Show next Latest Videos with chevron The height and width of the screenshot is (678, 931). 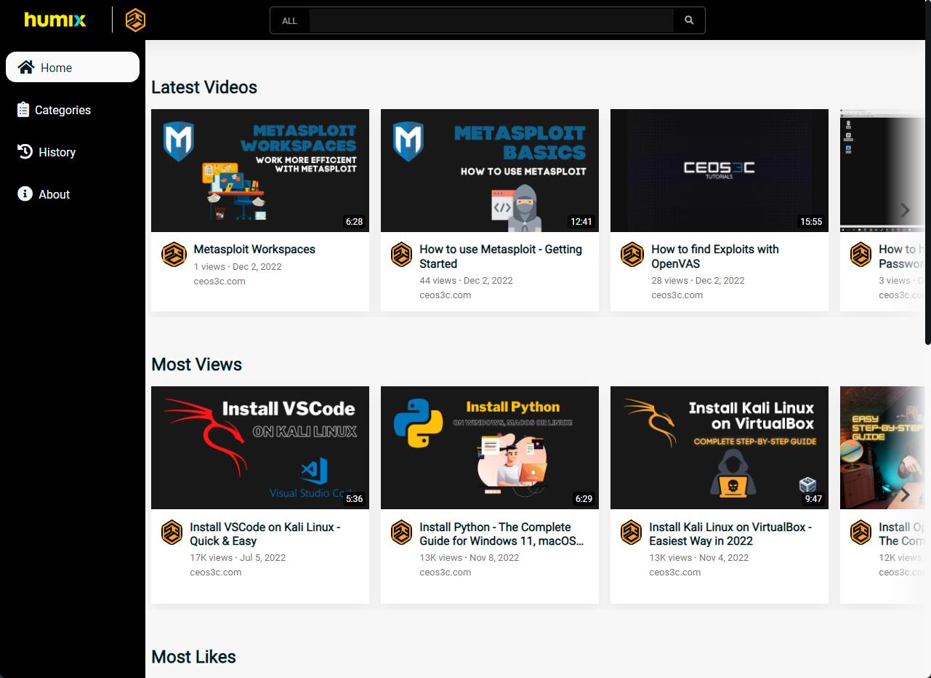click(x=905, y=210)
